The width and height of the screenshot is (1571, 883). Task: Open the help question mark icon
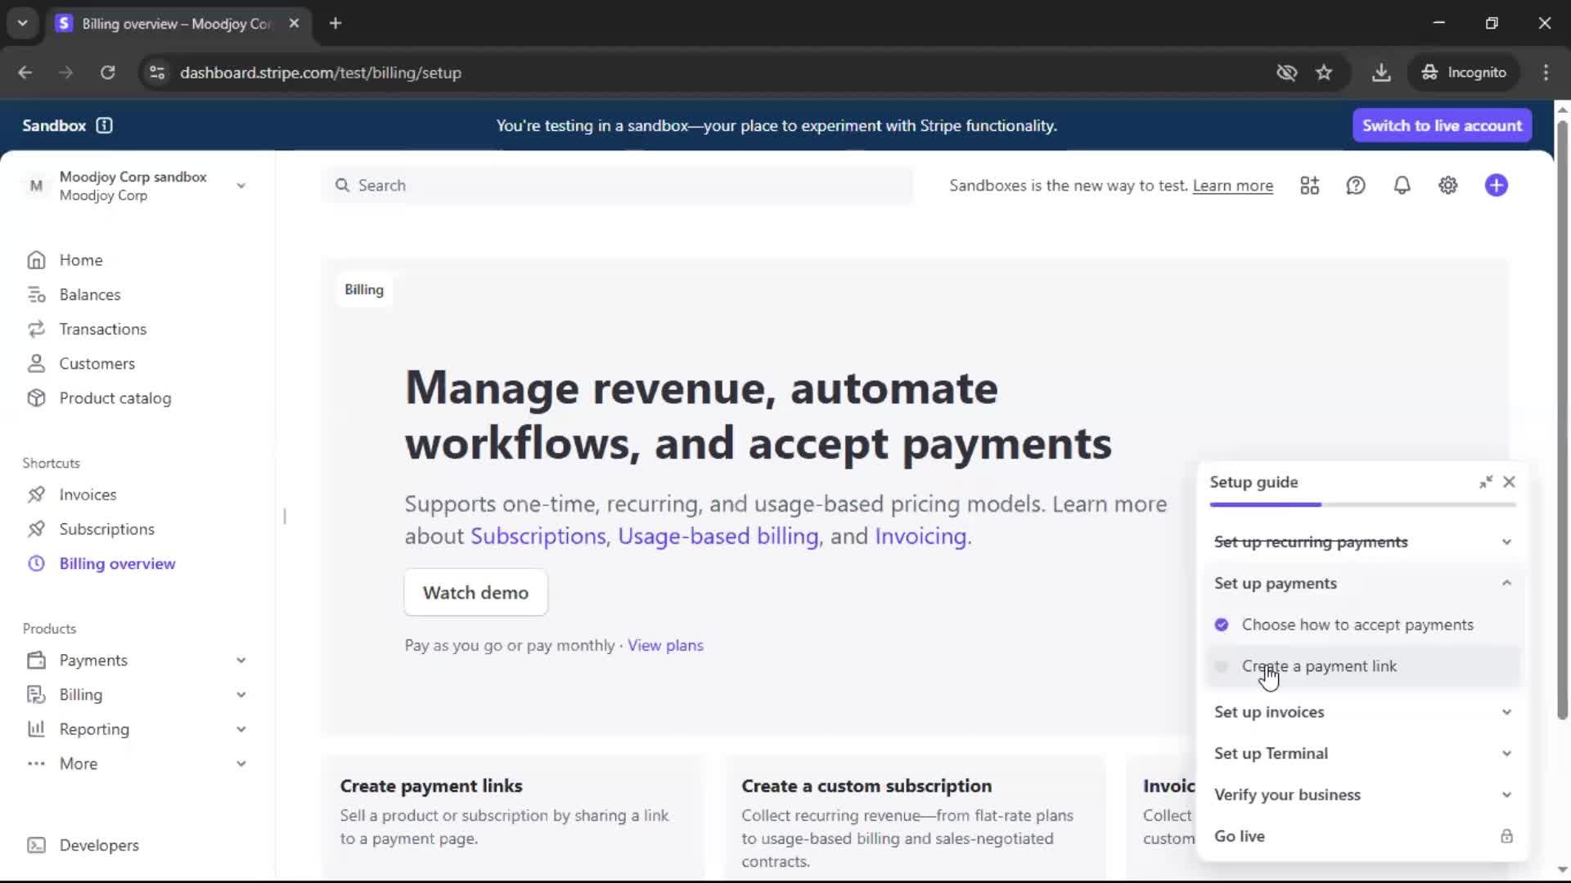pos(1355,186)
